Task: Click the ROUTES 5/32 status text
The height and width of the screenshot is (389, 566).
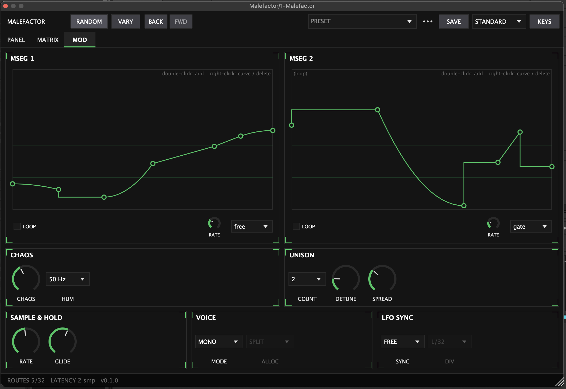Action: point(26,380)
